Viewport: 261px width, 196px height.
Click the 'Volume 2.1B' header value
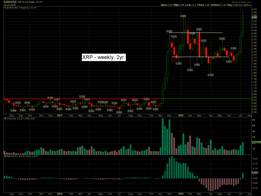(218, 5)
